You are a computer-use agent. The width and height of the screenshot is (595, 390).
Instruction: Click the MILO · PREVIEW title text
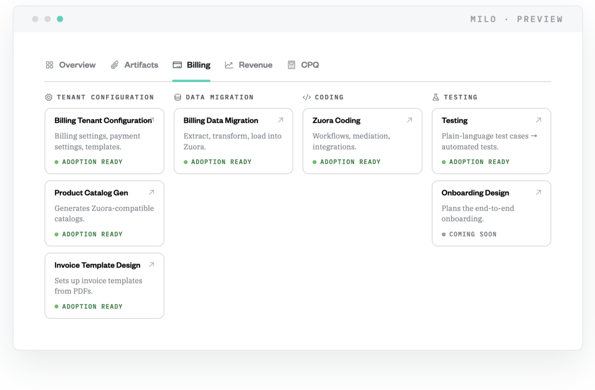pyautogui.click(x=516, y=19)
